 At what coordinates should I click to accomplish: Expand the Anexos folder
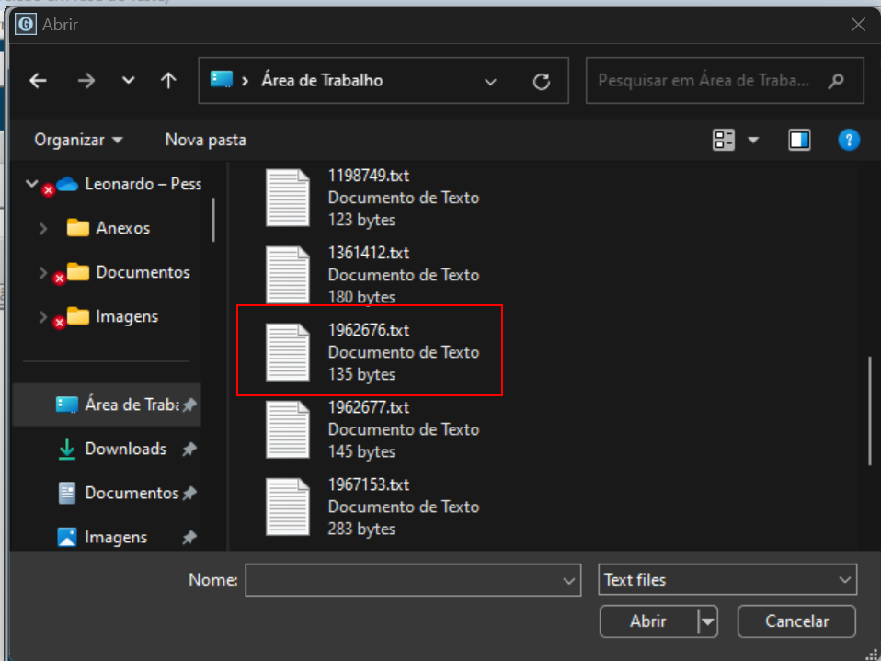point(42,228)
